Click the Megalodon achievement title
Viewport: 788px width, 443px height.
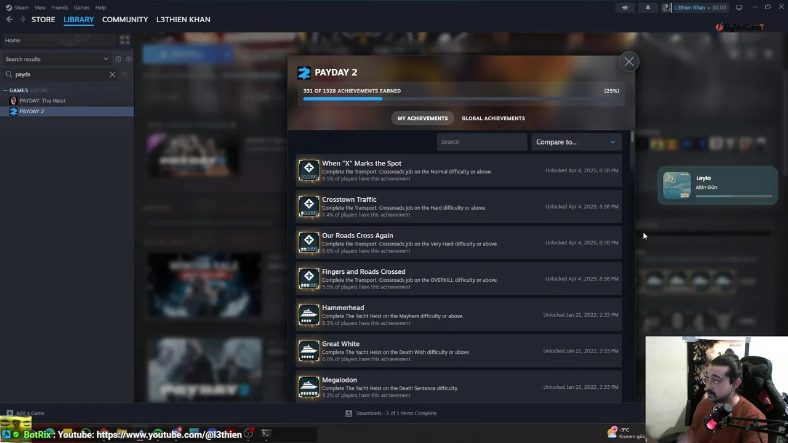(x=339, y=380)
